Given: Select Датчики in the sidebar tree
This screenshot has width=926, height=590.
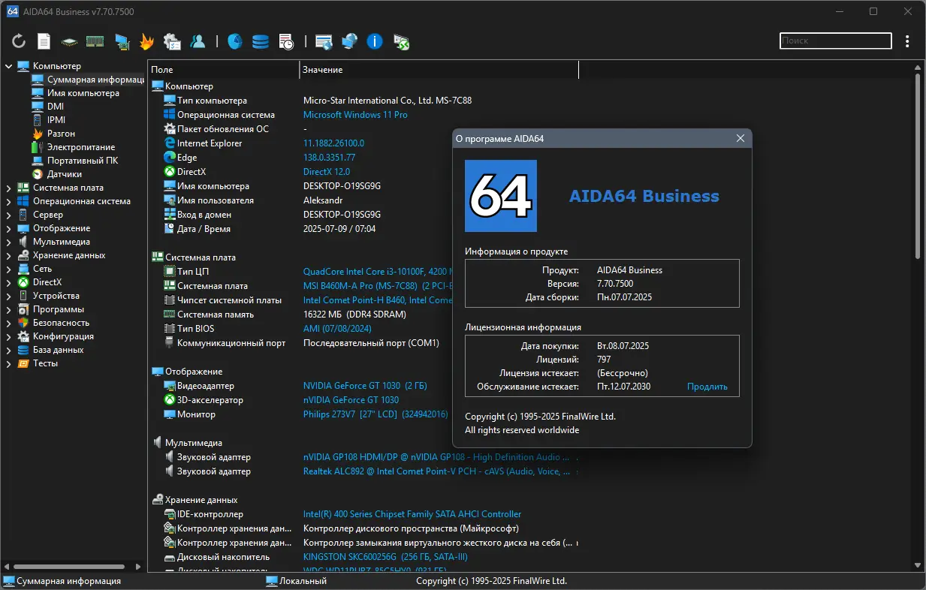Looking at the screenshot, I should [x=64, y=174].
